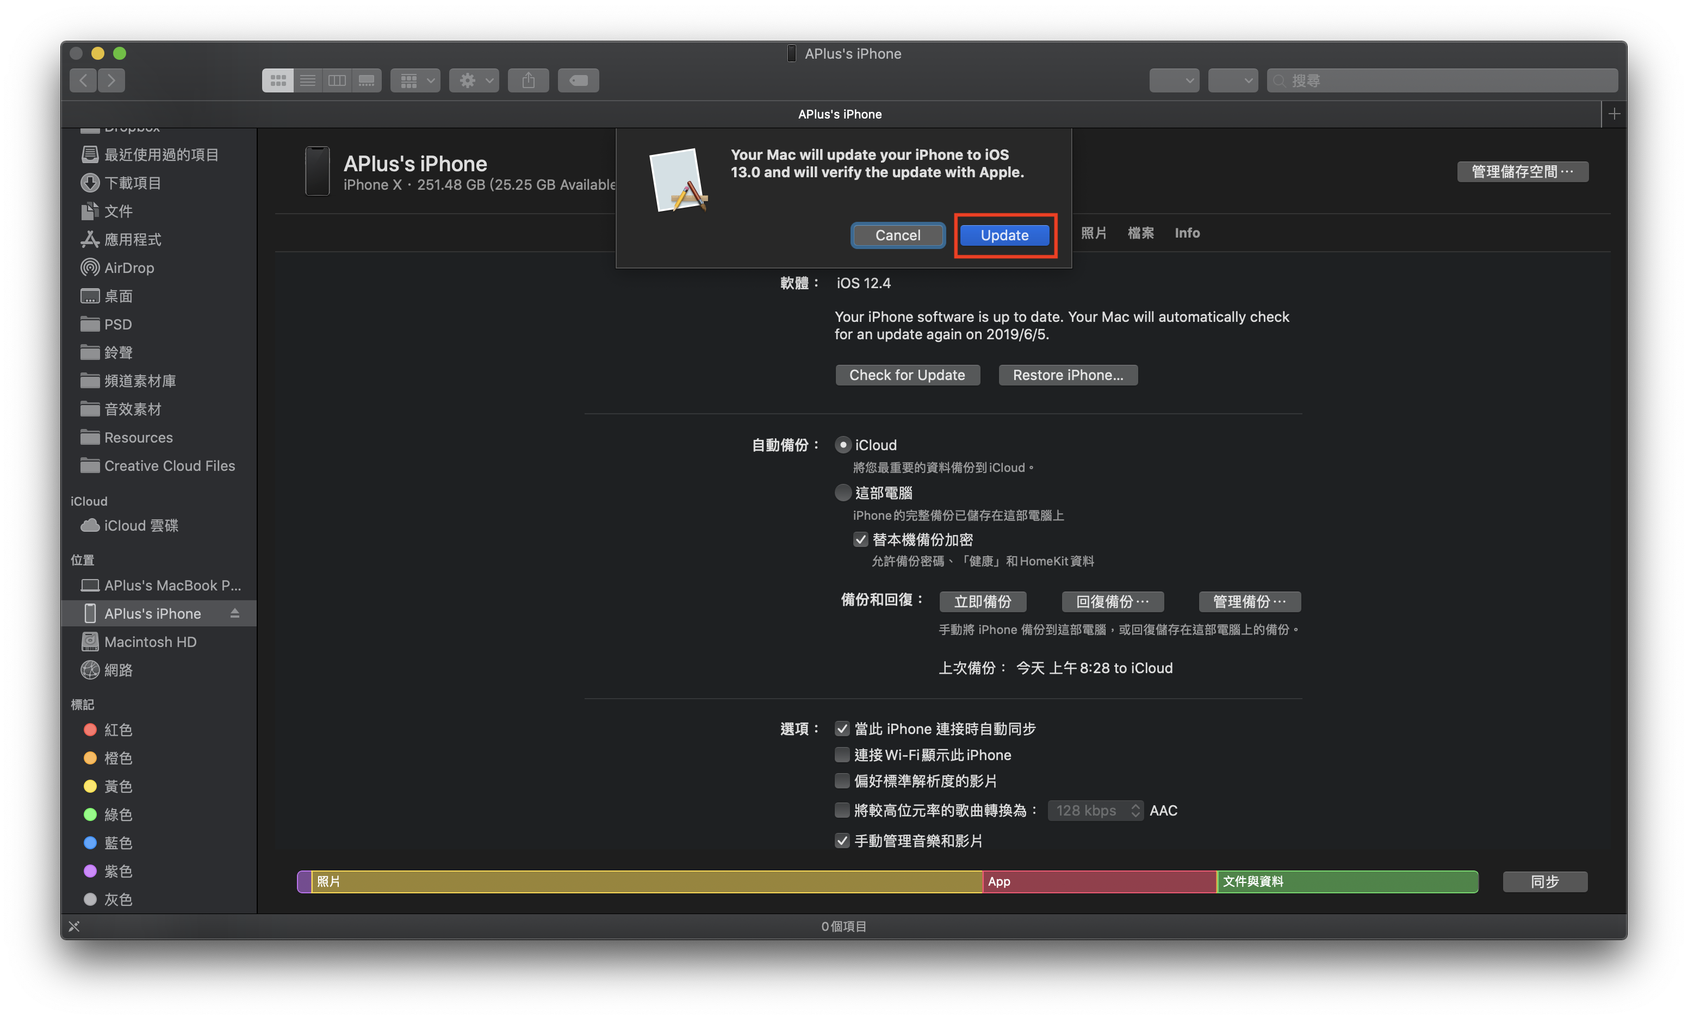Click the Update button in dialog
Screen dimensions: 1688x1020
pos(1004,233)
